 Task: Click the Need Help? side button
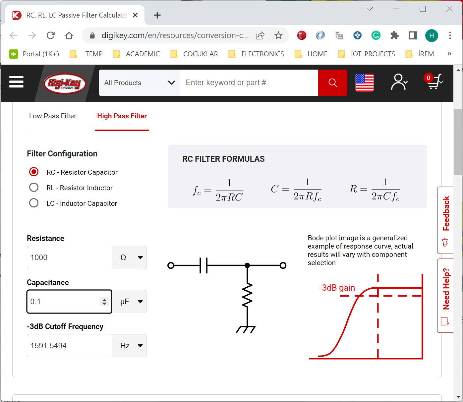[x=446, y=295]
